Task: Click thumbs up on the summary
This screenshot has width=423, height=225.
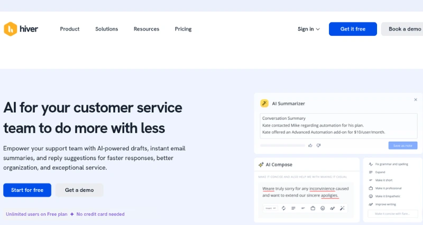Action: 311,145
